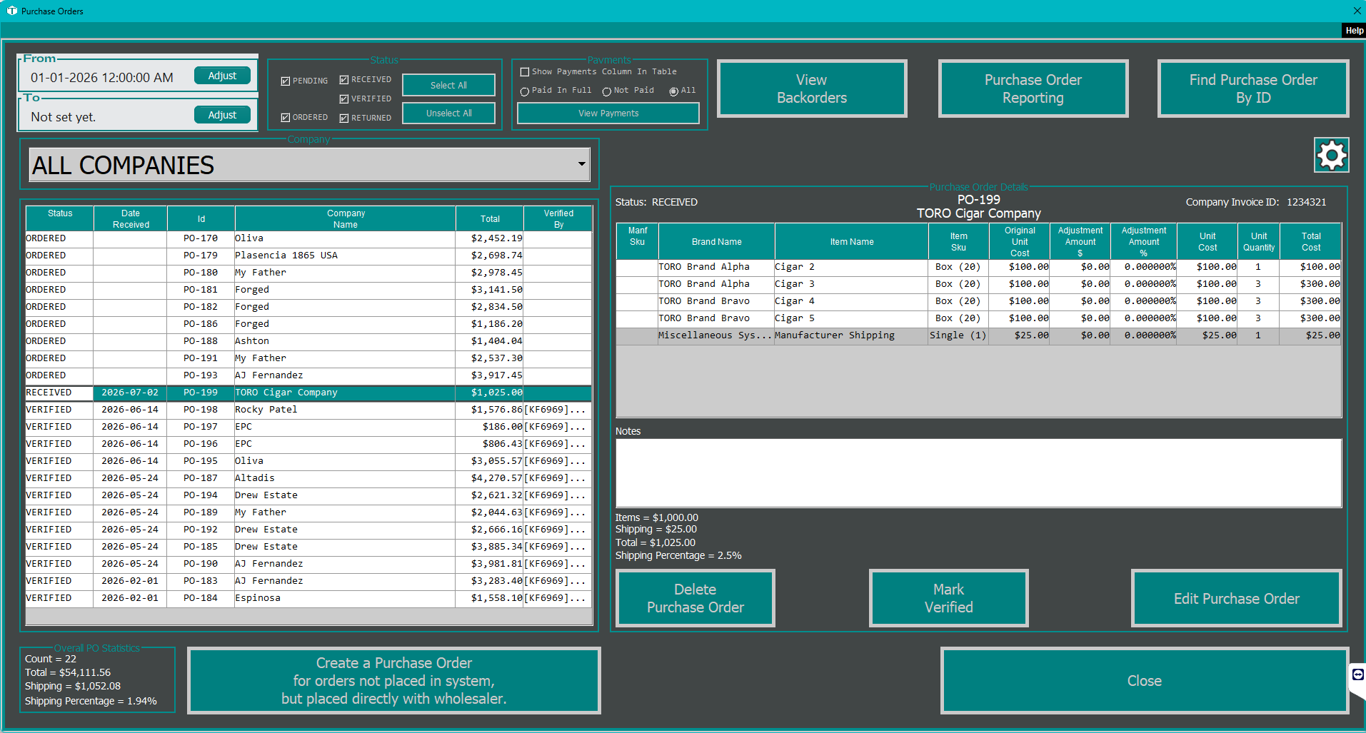Click Company Invoice ID 1234321

[x=1256, y=202]
